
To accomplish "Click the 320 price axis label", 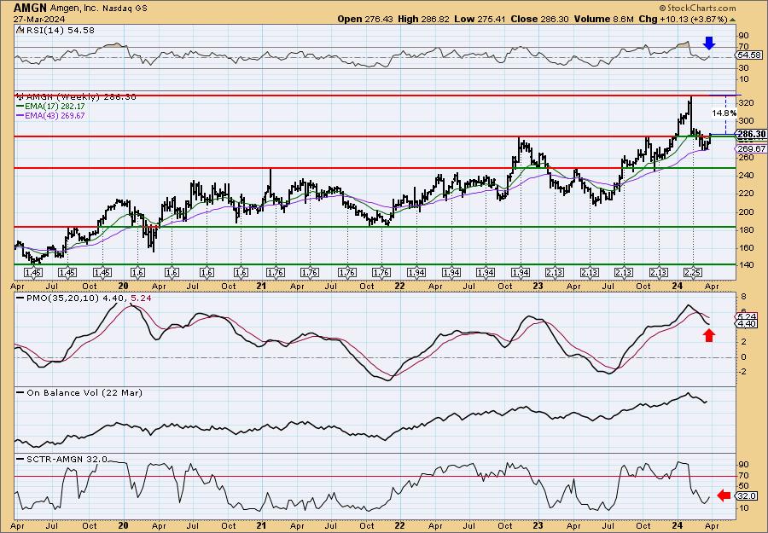I will click(747, 103).
